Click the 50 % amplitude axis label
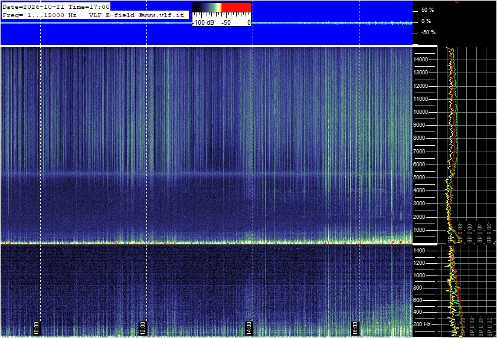497x338 pixels. (x=427, y=10)
